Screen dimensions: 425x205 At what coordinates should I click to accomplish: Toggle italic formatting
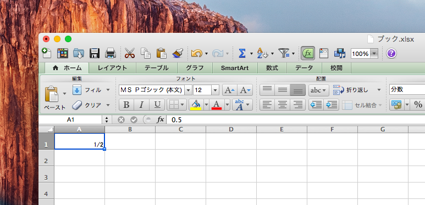coord(141,105)
